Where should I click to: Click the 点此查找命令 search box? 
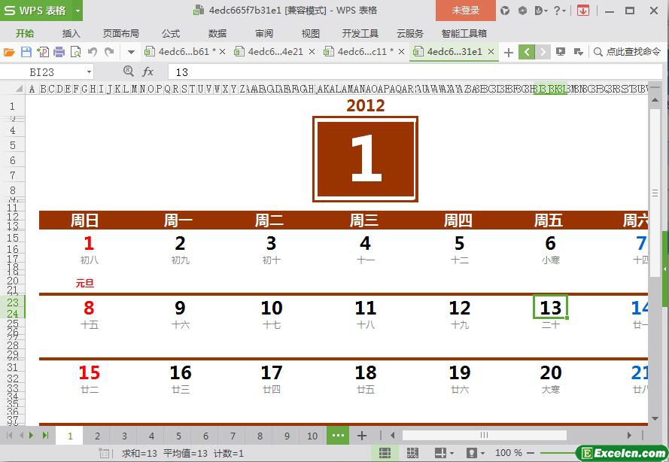click(x=628, y=52)
